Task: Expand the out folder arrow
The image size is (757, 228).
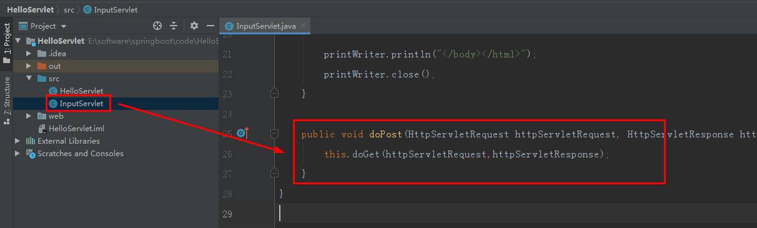Action: 29,66
